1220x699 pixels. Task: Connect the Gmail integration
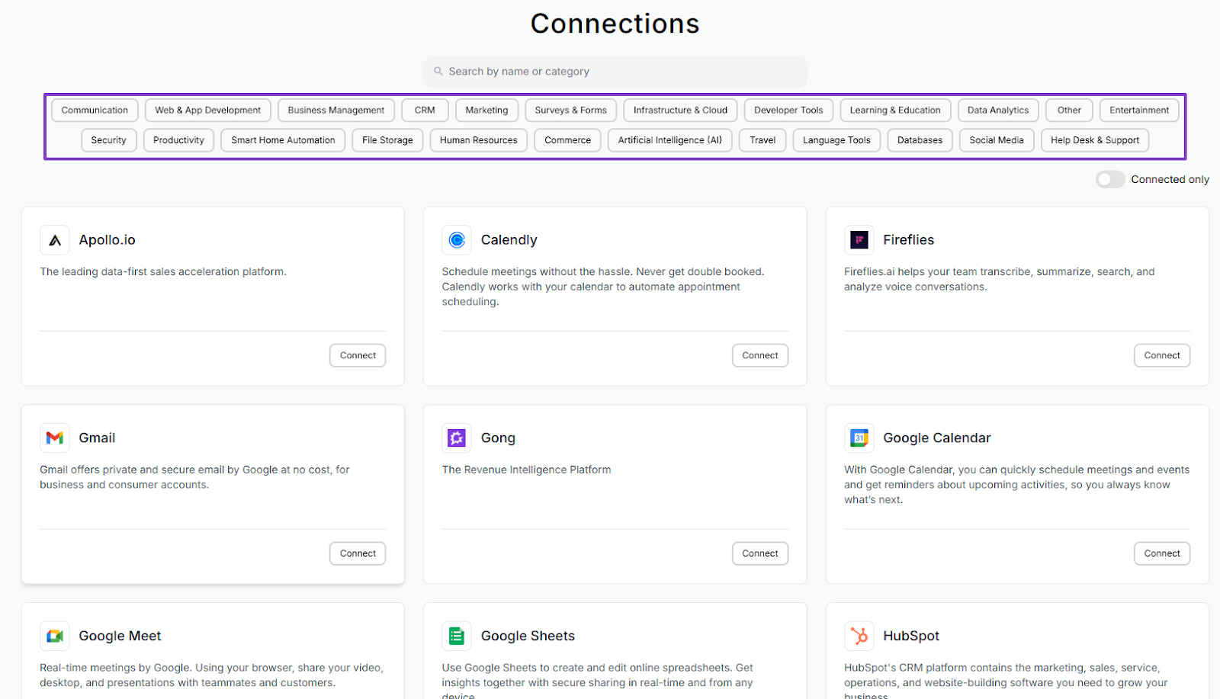(x=358, y=554)
